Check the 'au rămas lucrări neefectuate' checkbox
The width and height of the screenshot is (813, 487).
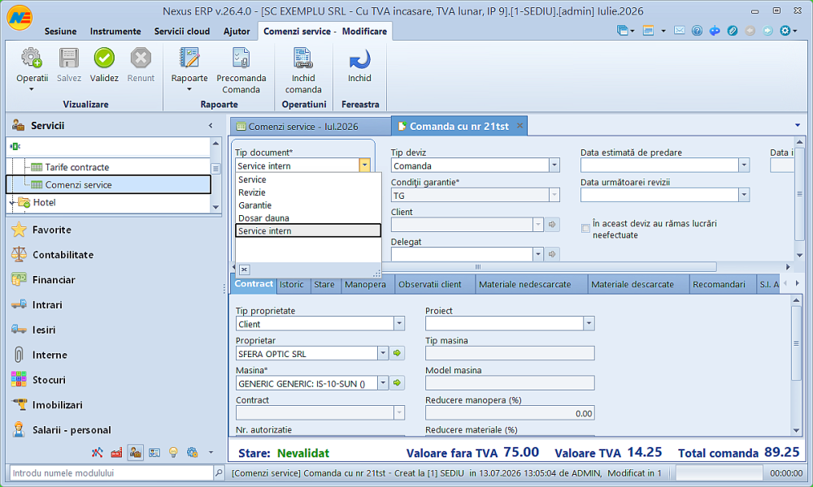[x=585, y=228]
